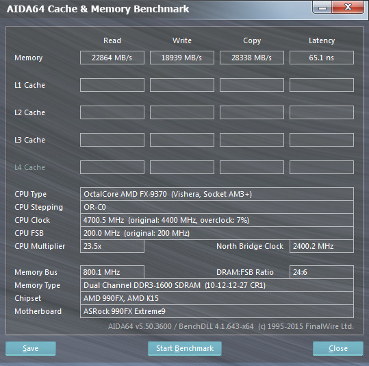369x366 pixels.
Task: Click the empty L2 Cache Write field
Action: tap(182, 112)
